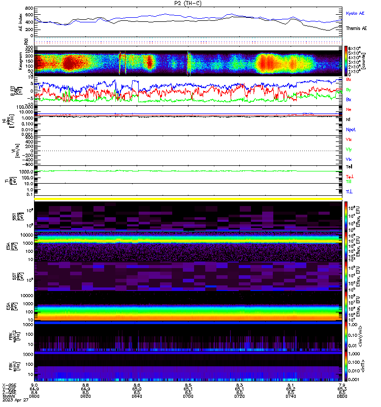Click the 0640 time tick label
381x407 pixels.
[137, 396]
